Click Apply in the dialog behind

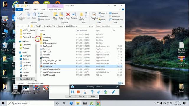click(93, 96)
